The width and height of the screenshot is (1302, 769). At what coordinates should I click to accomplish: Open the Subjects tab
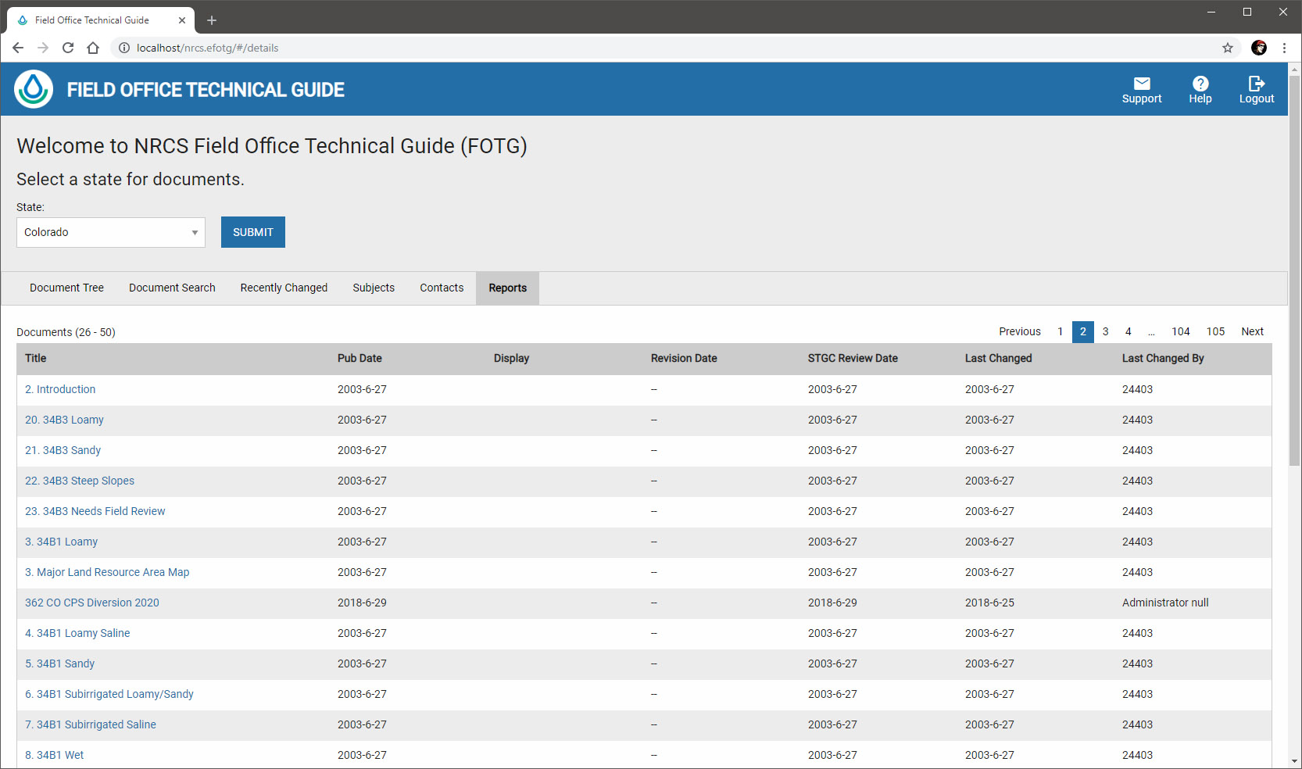[374, 288]
